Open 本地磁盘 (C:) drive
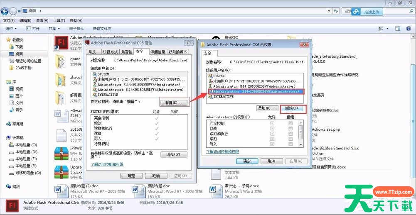 click(x=23, y=145)
